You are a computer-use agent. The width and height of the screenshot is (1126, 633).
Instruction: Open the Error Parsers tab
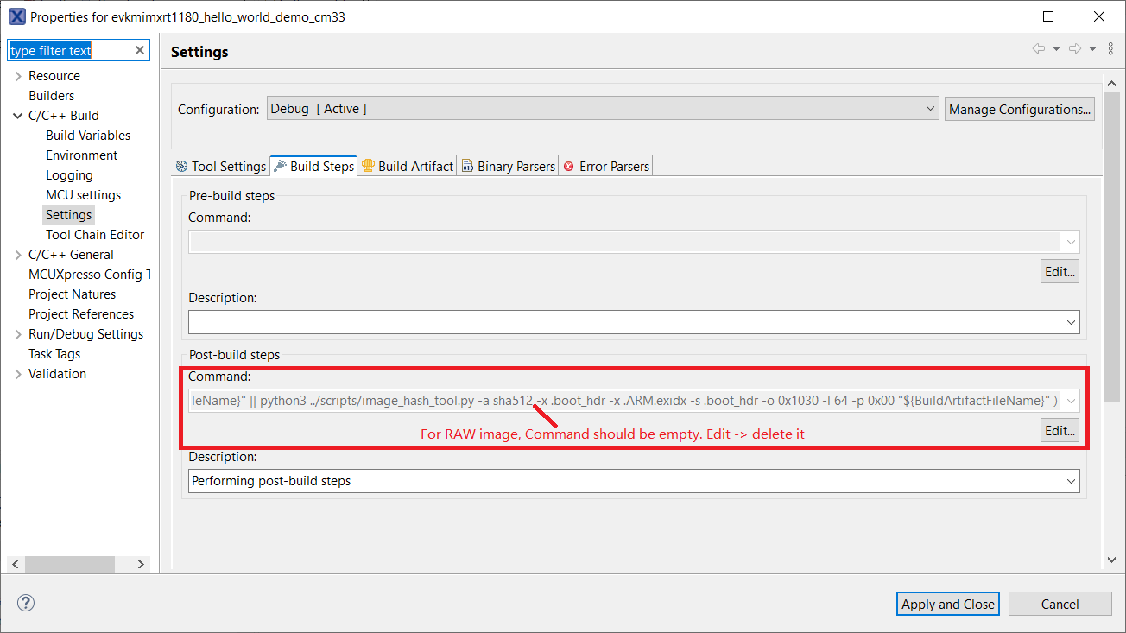click(x=606, y=166)
